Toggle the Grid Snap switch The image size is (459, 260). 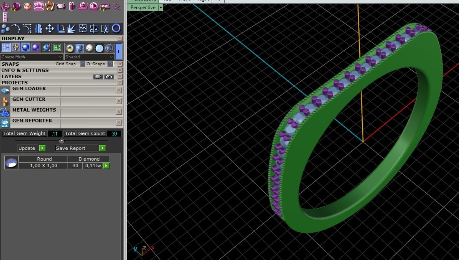click(x=83, y=64)
